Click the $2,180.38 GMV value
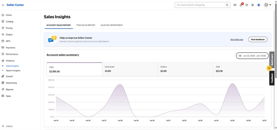277x130 pixels. [54, 71]
